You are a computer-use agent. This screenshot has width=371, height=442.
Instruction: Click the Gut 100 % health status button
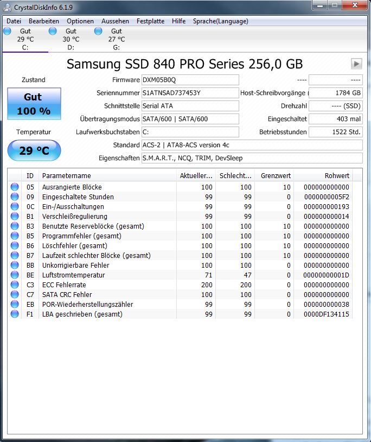click(x=34, y=104)
